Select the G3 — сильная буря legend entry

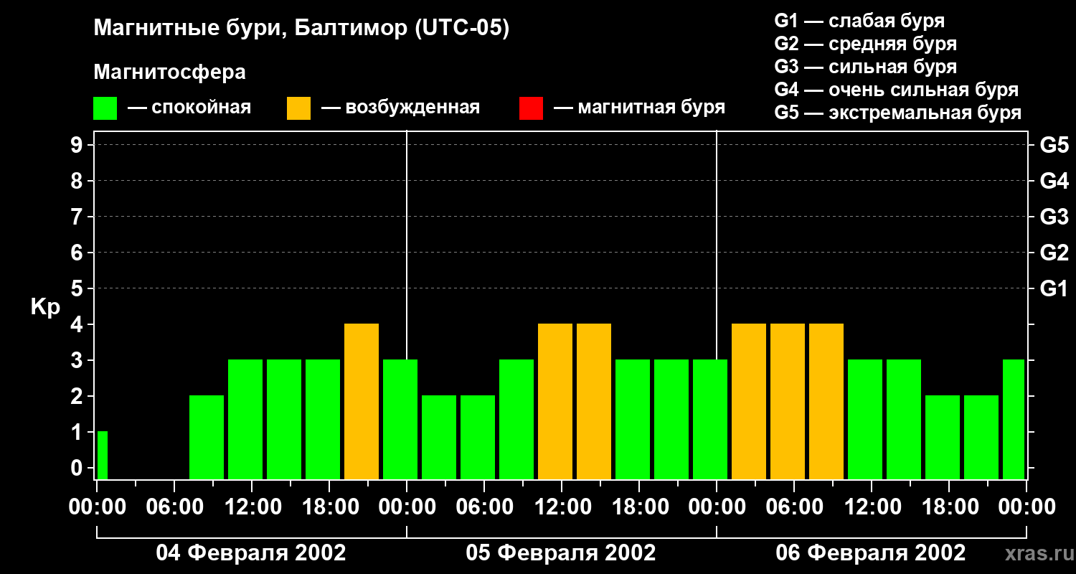[865, 67]
